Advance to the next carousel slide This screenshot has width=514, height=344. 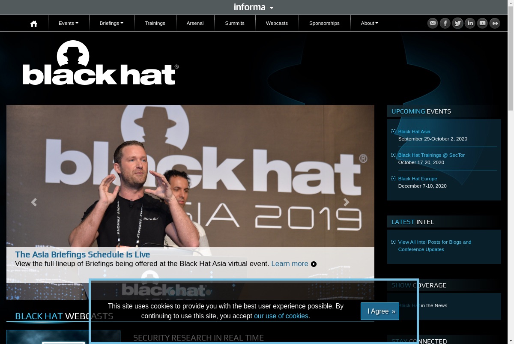point(347,202)
